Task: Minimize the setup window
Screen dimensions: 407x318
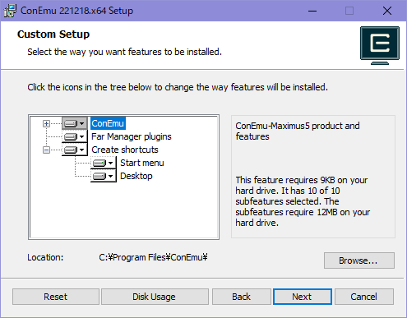Action: point(312,11)
